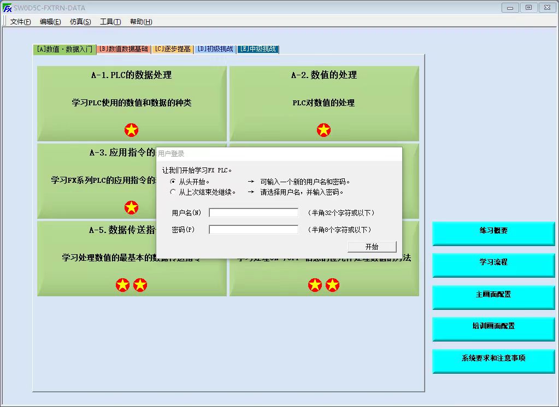Switch to the [C]逐步提高 tab
Image resolution: width=559 pixels, height=407 pixels.
tap(172, 49)
